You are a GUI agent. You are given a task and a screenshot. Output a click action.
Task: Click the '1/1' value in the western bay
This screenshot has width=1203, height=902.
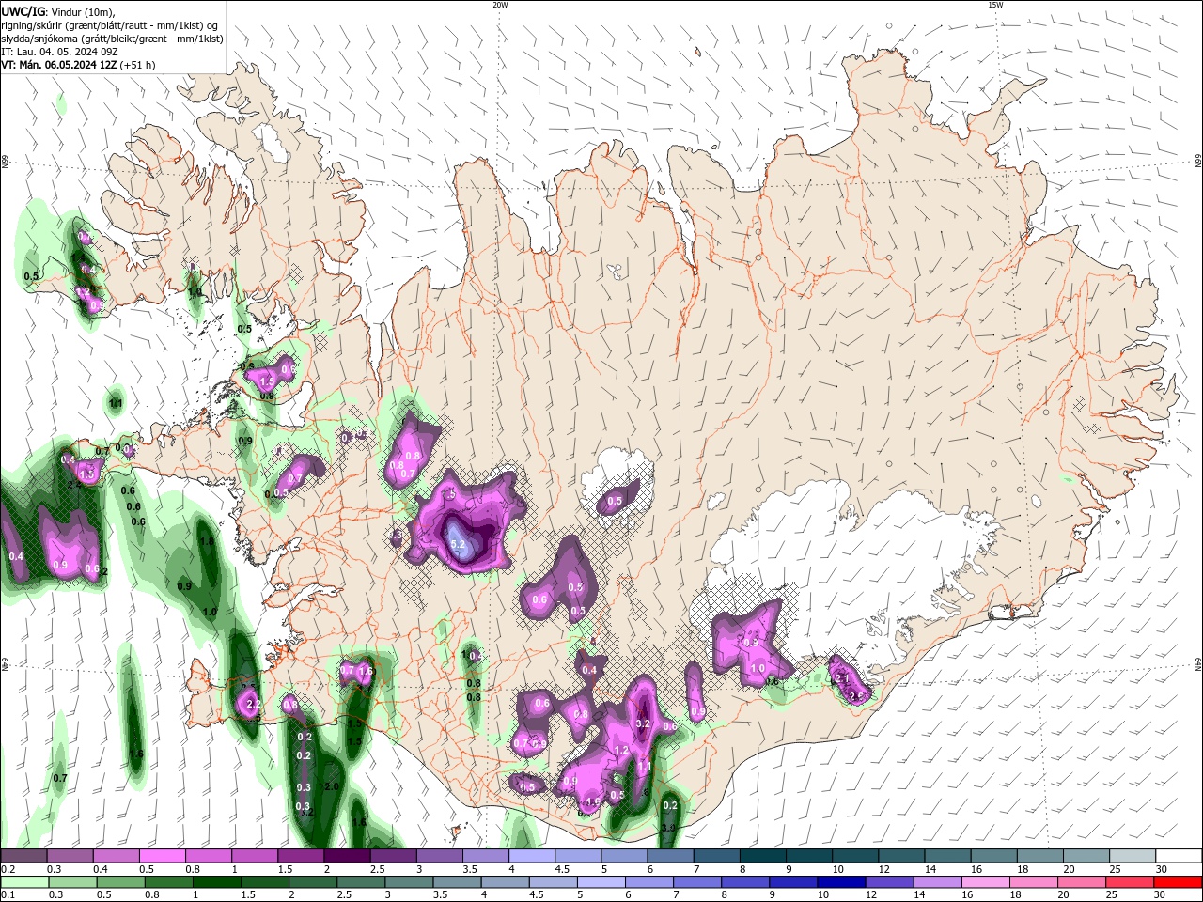tap(116, 403)
